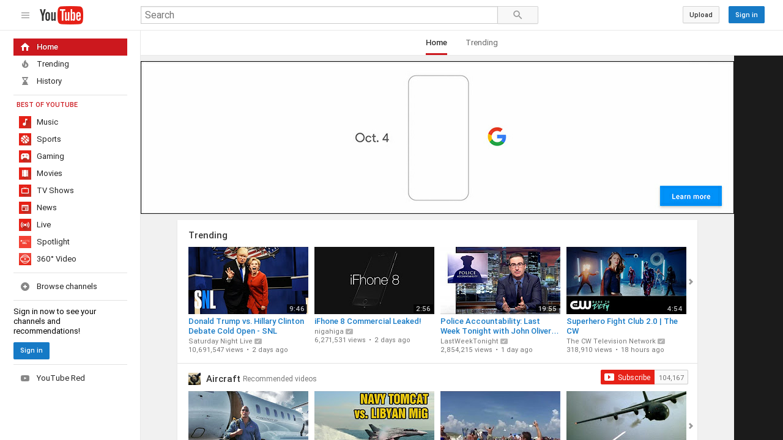Image resolution: width=783 pixels, height=440 pixels.
Task: Show more Aircraft videos with right chevron
Action: tap(691, 426)
